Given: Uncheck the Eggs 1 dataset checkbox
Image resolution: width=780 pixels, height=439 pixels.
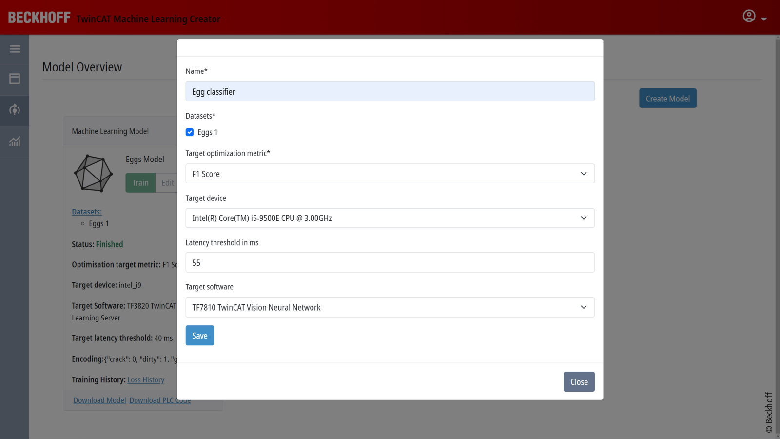Looking at the screenshot, I should pos(190,132).
